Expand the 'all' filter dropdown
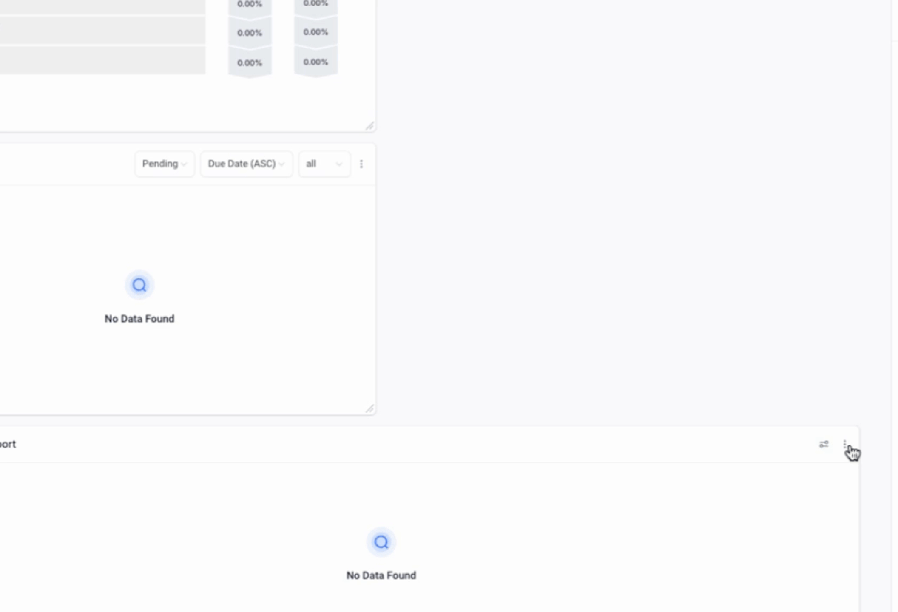The width and height of the screenshot is (898, 612). (324, 164)
